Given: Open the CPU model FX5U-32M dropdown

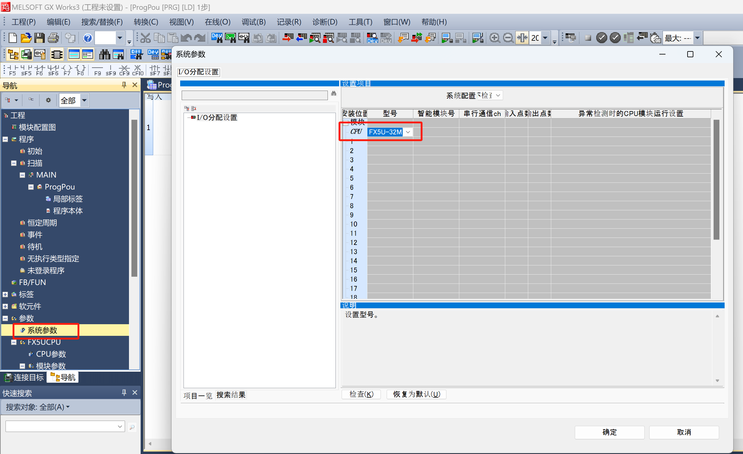Looking at the screenshot, I should click(408, 132).
